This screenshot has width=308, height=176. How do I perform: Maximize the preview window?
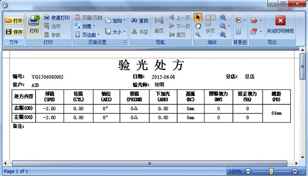(283, 3)
